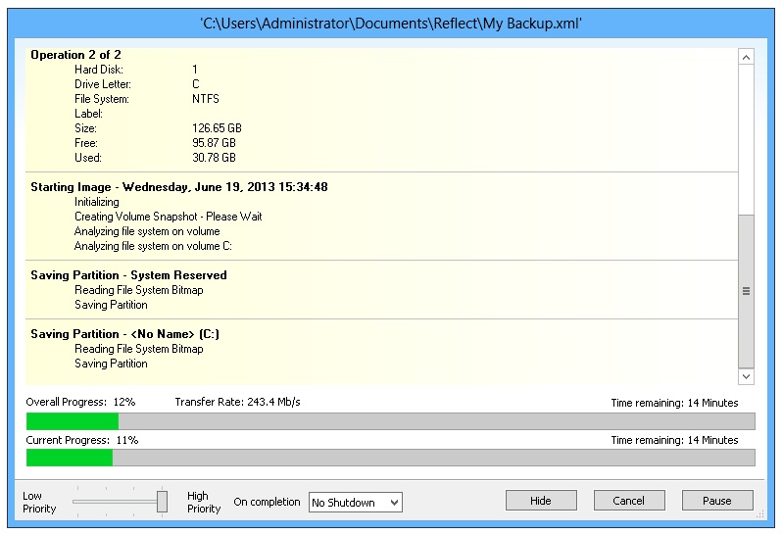Click 'Time remaining' text beside Current Progress
782x535 pixels.
click(x=674, y=440)
